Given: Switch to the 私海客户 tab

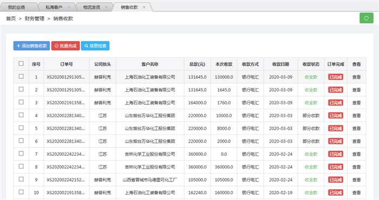Looking at the screenshot, I should [x=54, y=7].
